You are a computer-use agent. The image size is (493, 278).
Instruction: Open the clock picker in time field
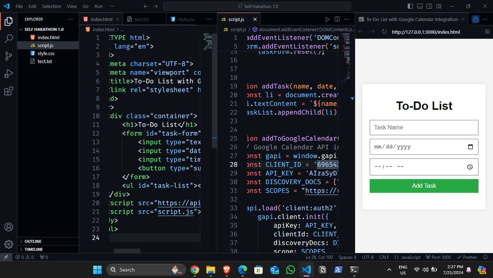point(470,167)
